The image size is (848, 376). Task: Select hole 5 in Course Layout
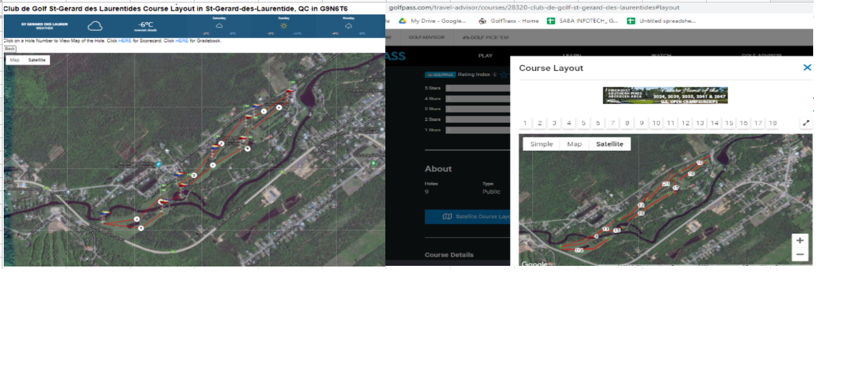tap(583, 123)
